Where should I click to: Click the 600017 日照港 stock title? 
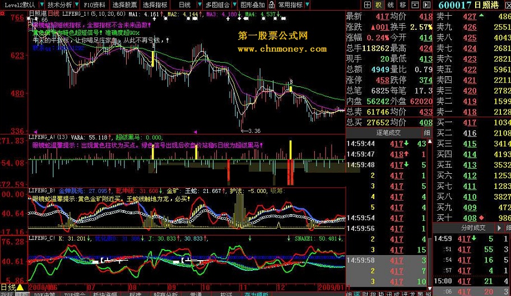click(468, 5)
